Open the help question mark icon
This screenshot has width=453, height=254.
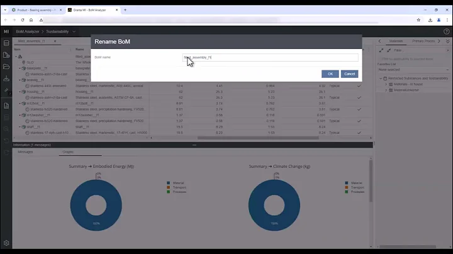coord(446,31)
